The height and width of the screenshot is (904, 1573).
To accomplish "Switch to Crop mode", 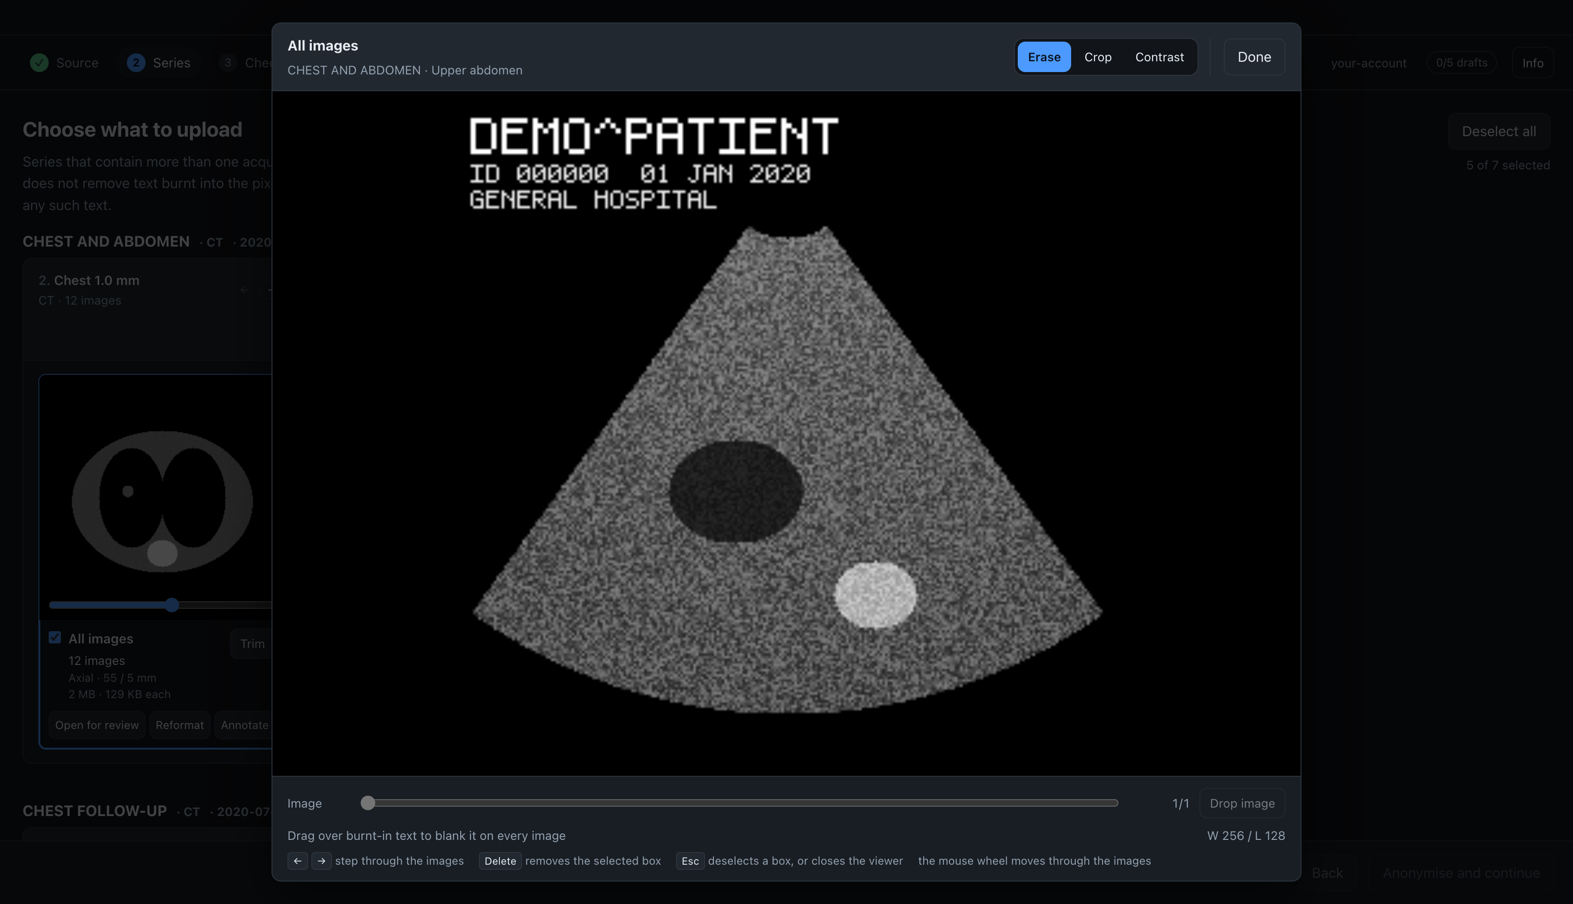I will [1097, 57].
